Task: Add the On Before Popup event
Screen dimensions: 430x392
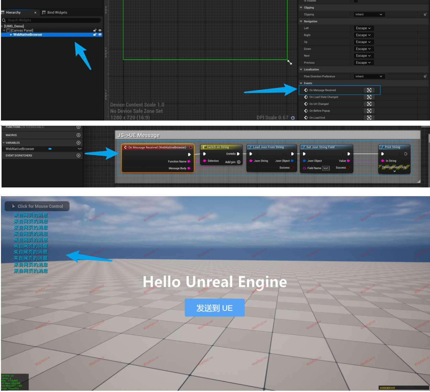Action: point(369,111)
